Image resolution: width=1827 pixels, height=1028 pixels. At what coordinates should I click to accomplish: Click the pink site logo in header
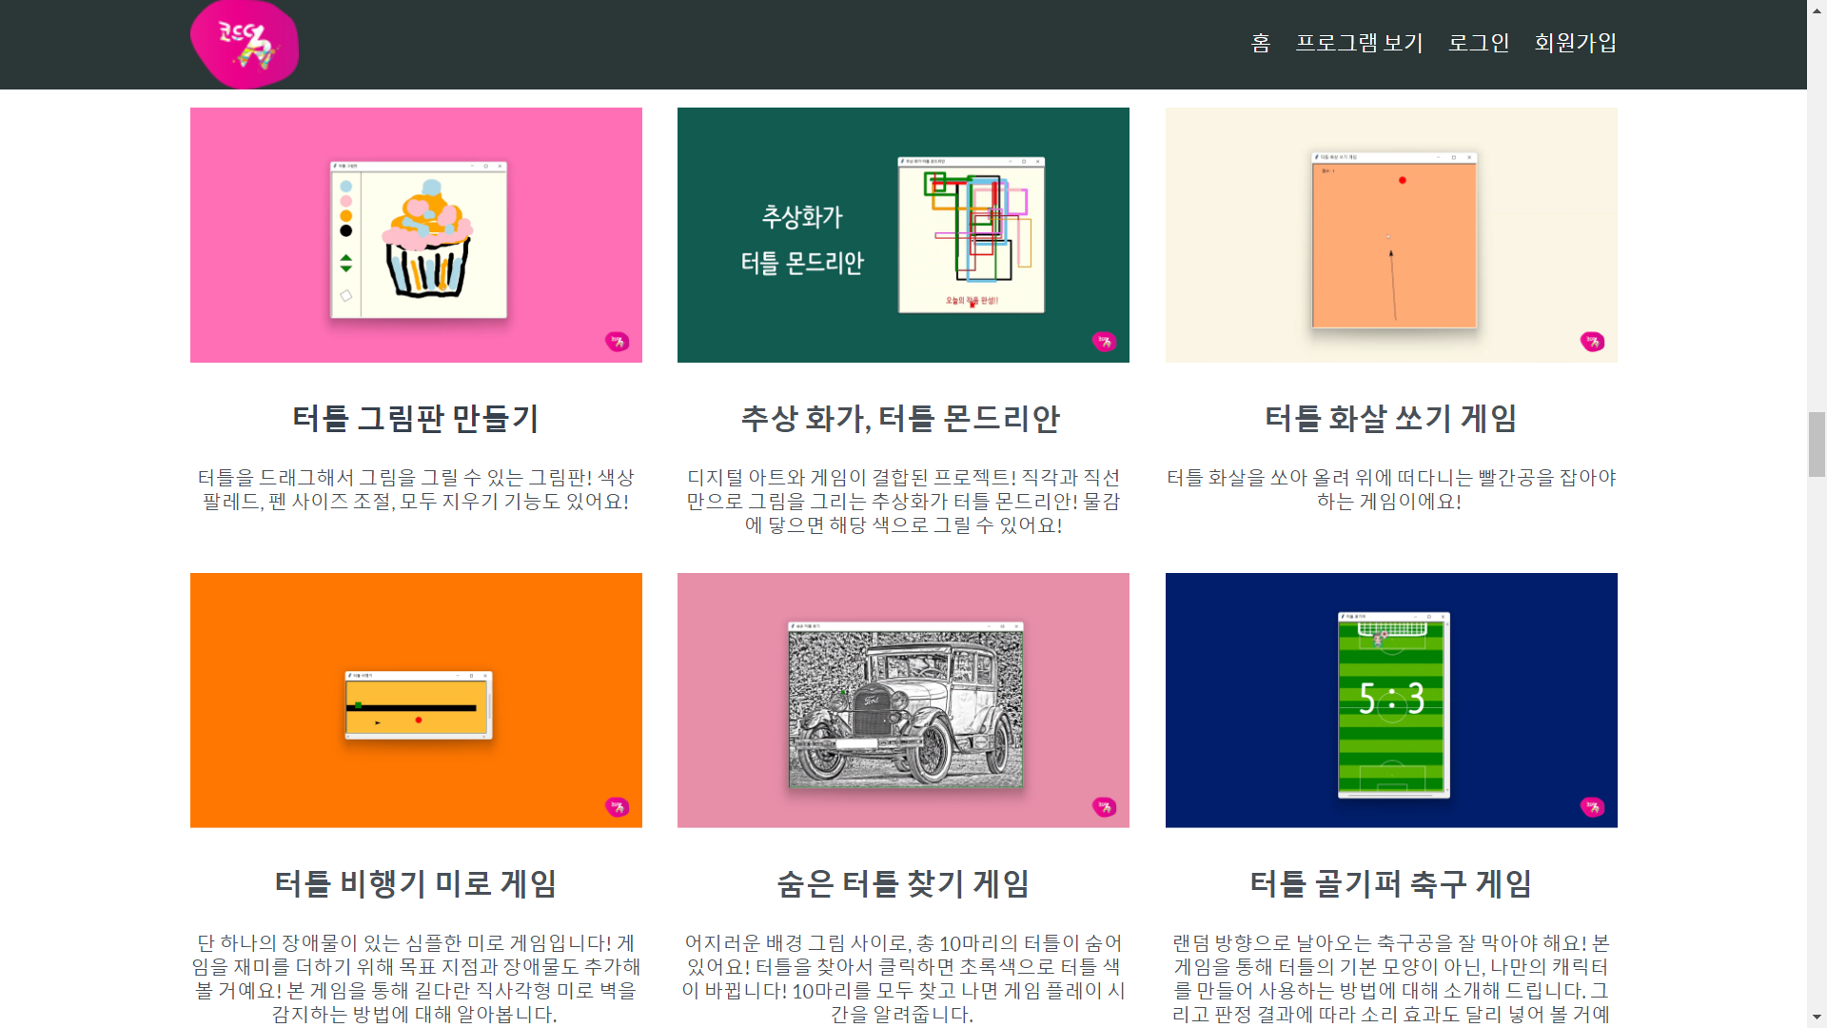(245, 44)
